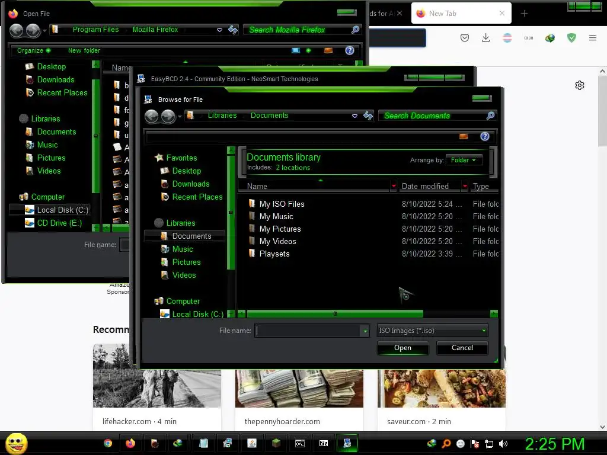Screen dimensions: 607x455
Task: Click command prompt icon in taskbar
Action: point(300,443)
